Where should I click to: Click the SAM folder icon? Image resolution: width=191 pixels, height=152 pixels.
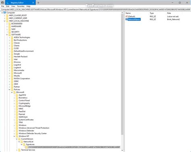(x=10, y=29)
